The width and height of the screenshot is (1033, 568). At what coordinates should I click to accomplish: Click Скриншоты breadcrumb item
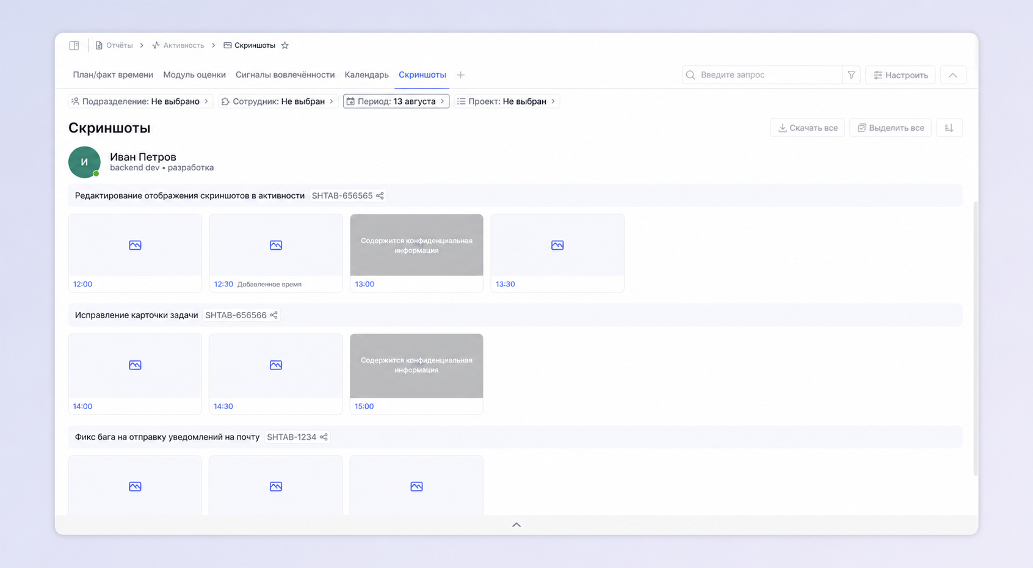click(250, 45)
